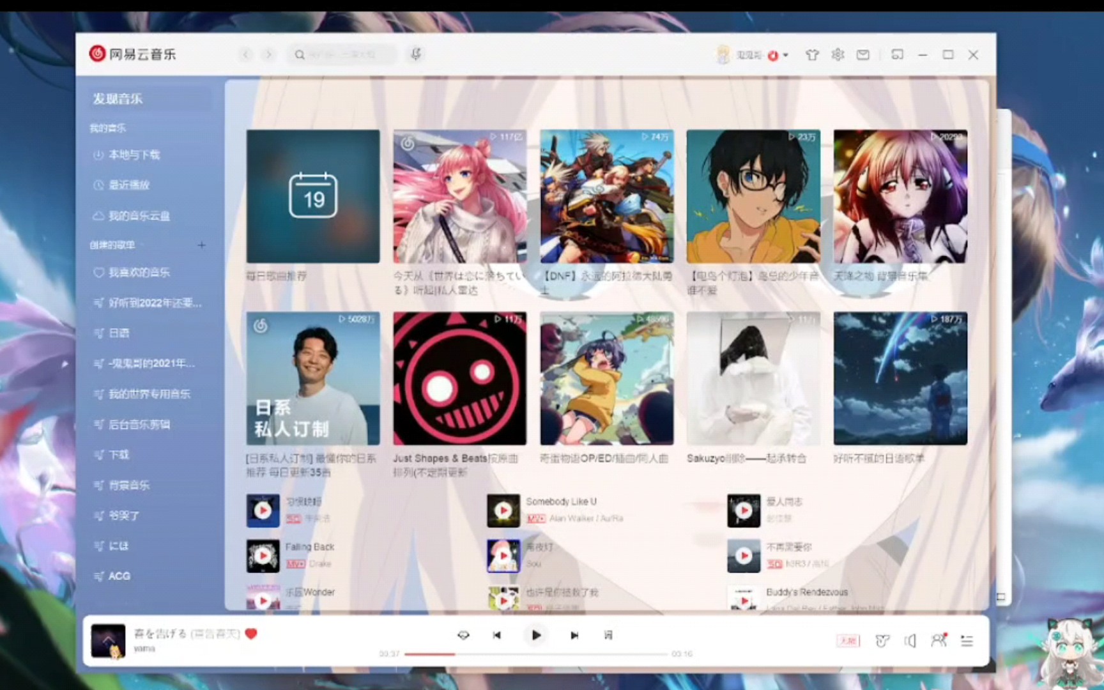Open the play queue list icon
1104x690 pixels.
(967, 641)
